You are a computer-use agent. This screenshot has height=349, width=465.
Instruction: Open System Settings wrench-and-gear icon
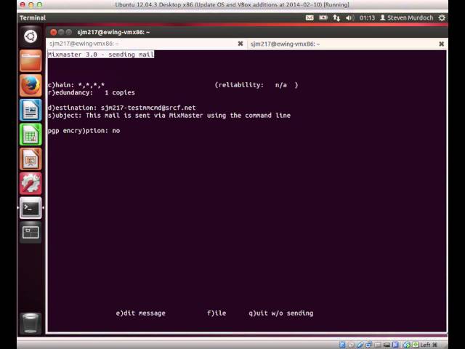31,183
